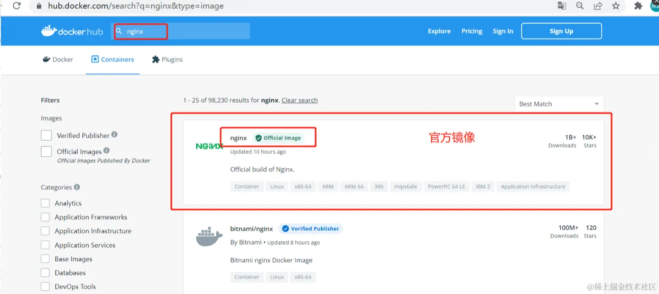Click the 'Updated 10 hours ago' text

(258, 152)
